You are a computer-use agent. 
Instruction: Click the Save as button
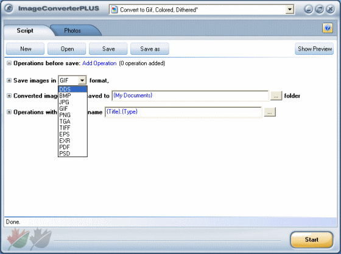(150, 49)
